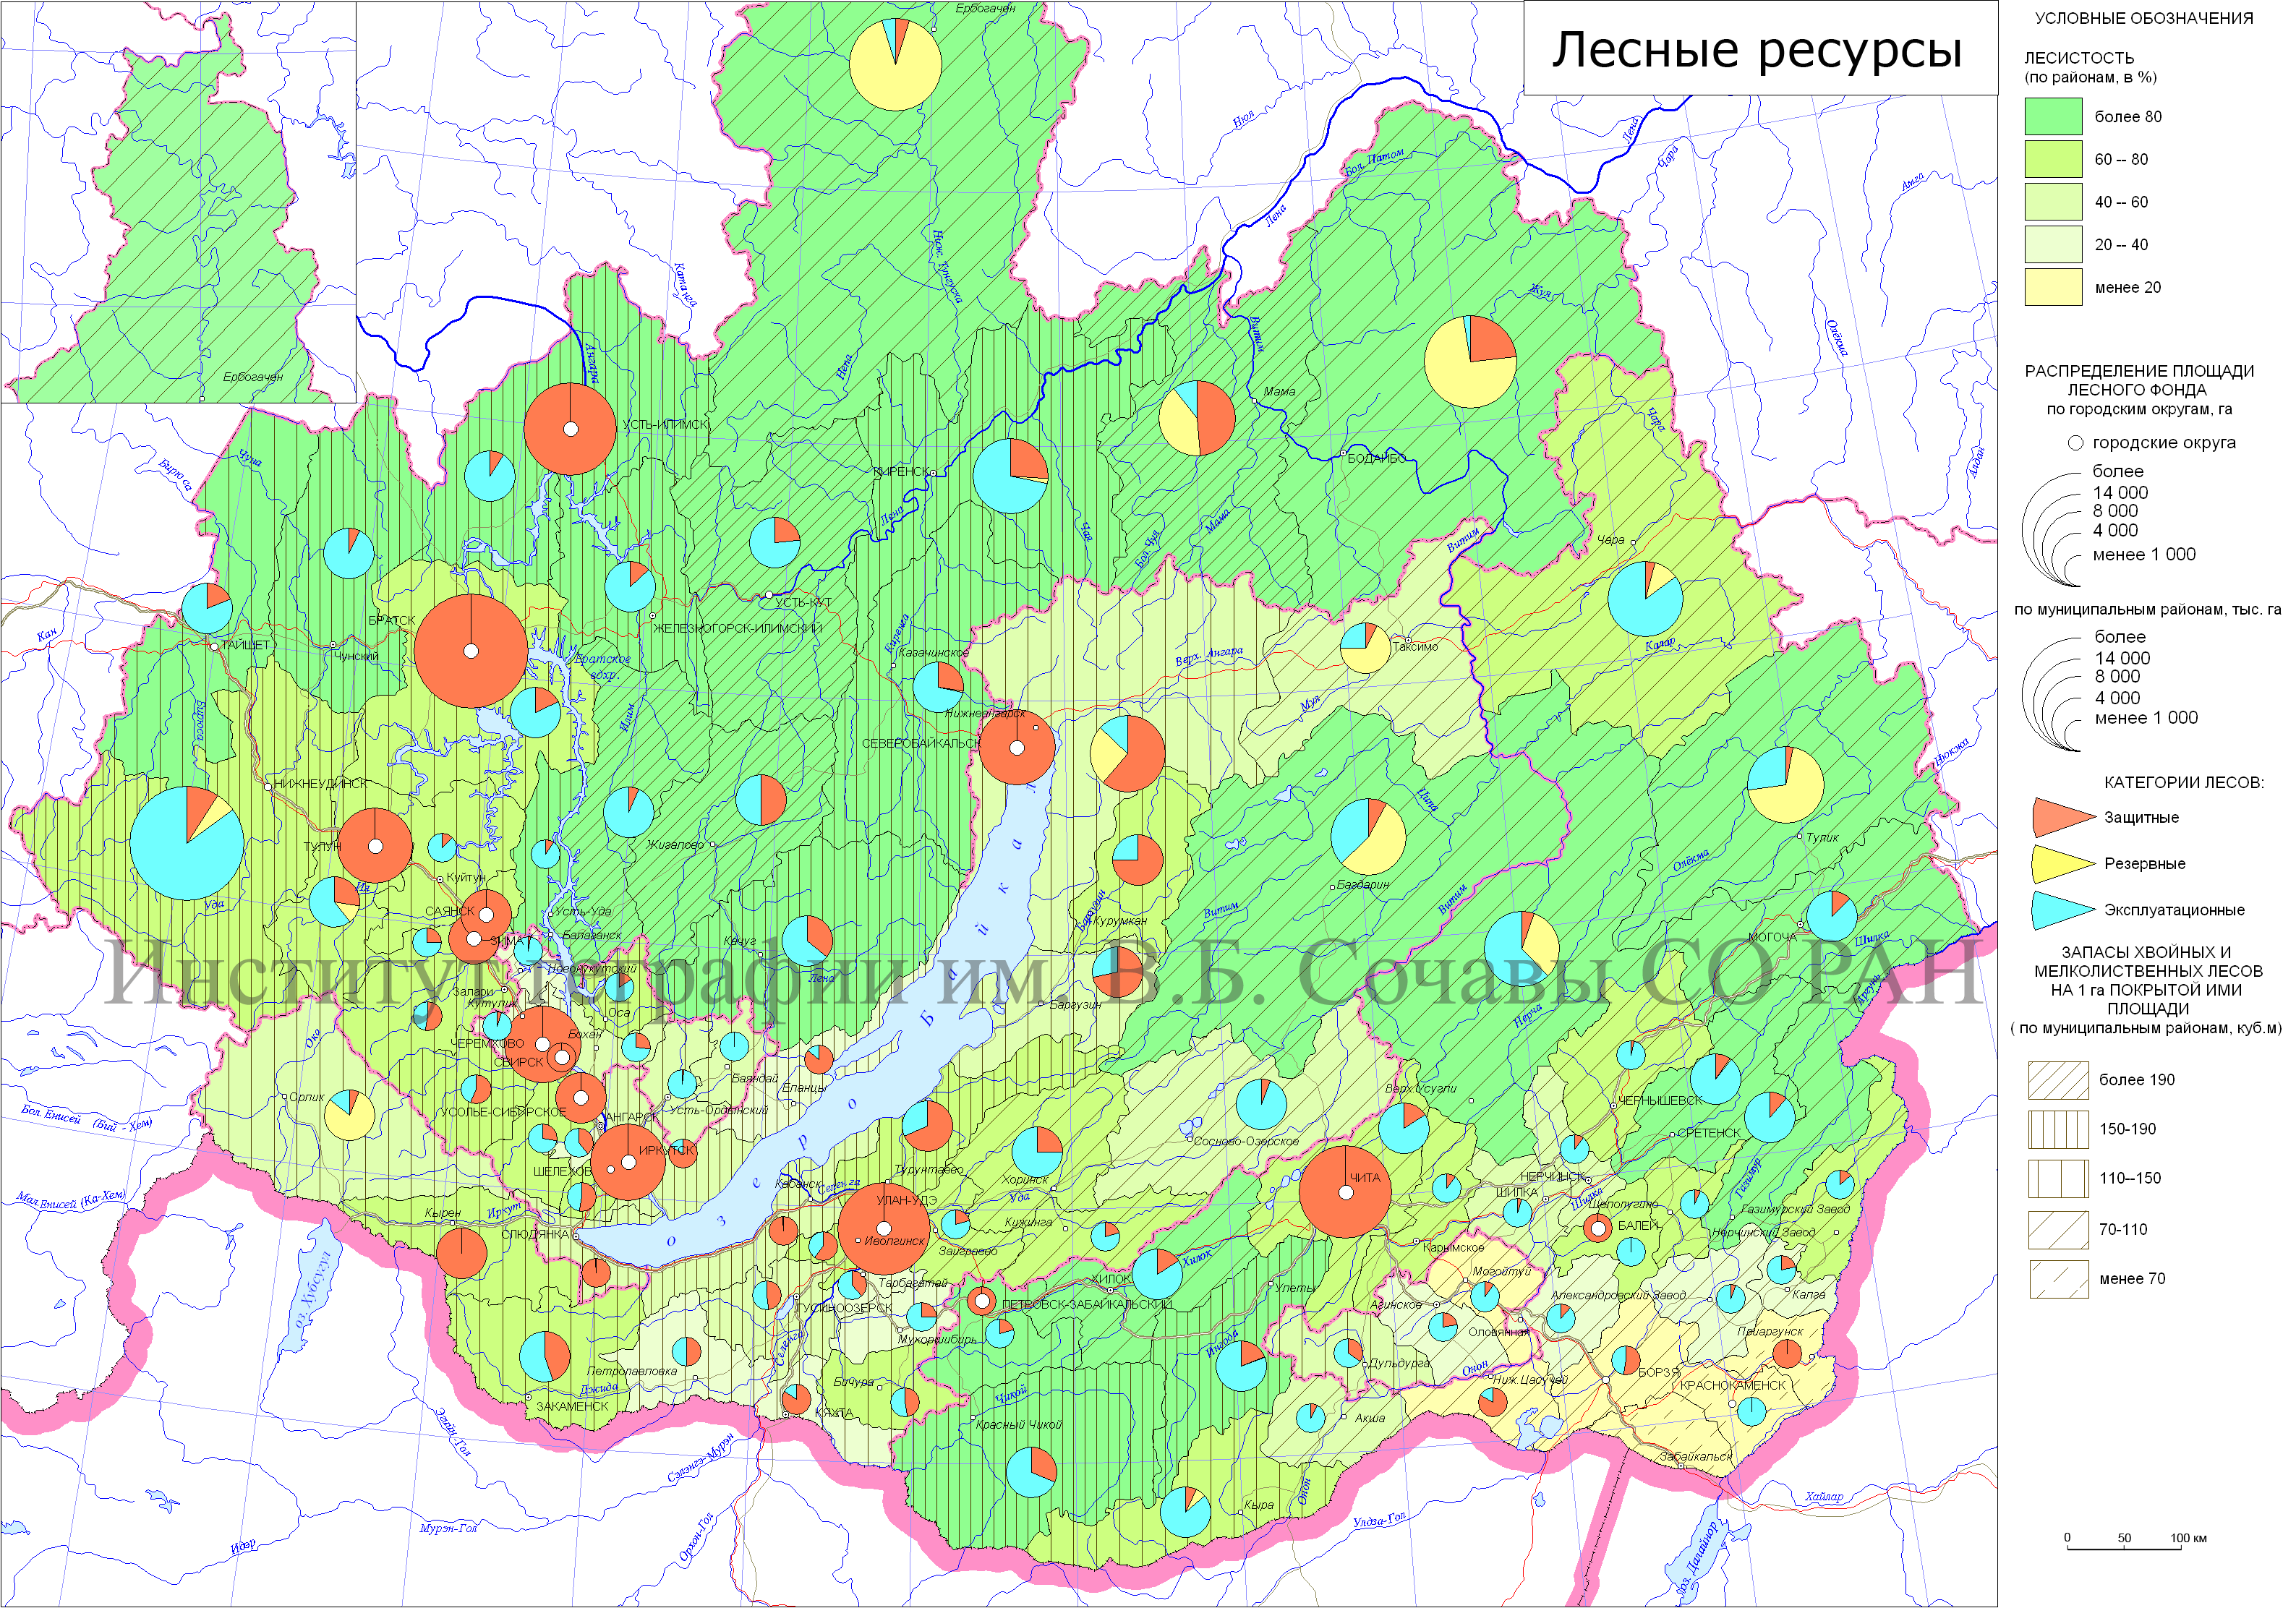The image size is (2296, 1608).
Task: Click the 'УСЛОВНЫЕ ОБОЗНАЧЕНИЯ' legend heading
Action: click(x=2144, y=18)
